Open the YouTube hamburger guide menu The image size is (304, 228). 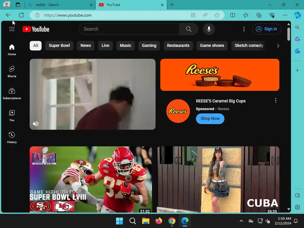tap(12, 29)
